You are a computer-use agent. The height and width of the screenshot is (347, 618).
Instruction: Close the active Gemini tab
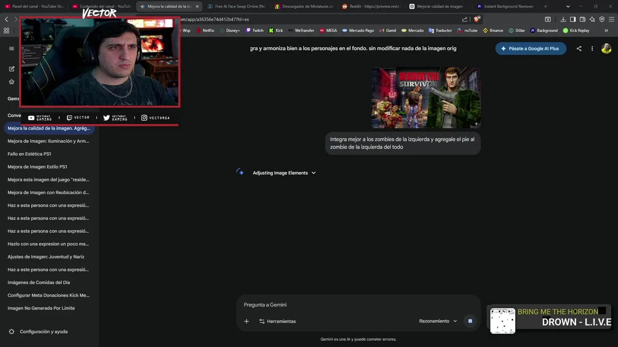(x=197, y=6)
